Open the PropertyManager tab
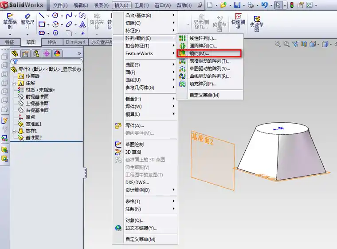 pyautogui.click(x=25, y=53)
